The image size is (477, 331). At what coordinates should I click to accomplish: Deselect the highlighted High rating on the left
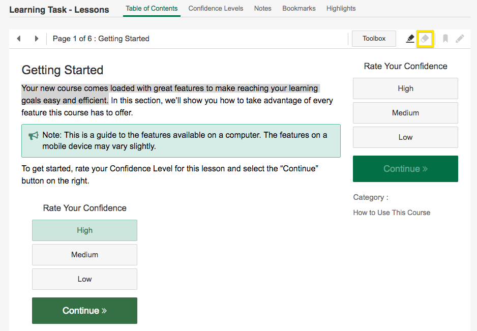(84, 230)
